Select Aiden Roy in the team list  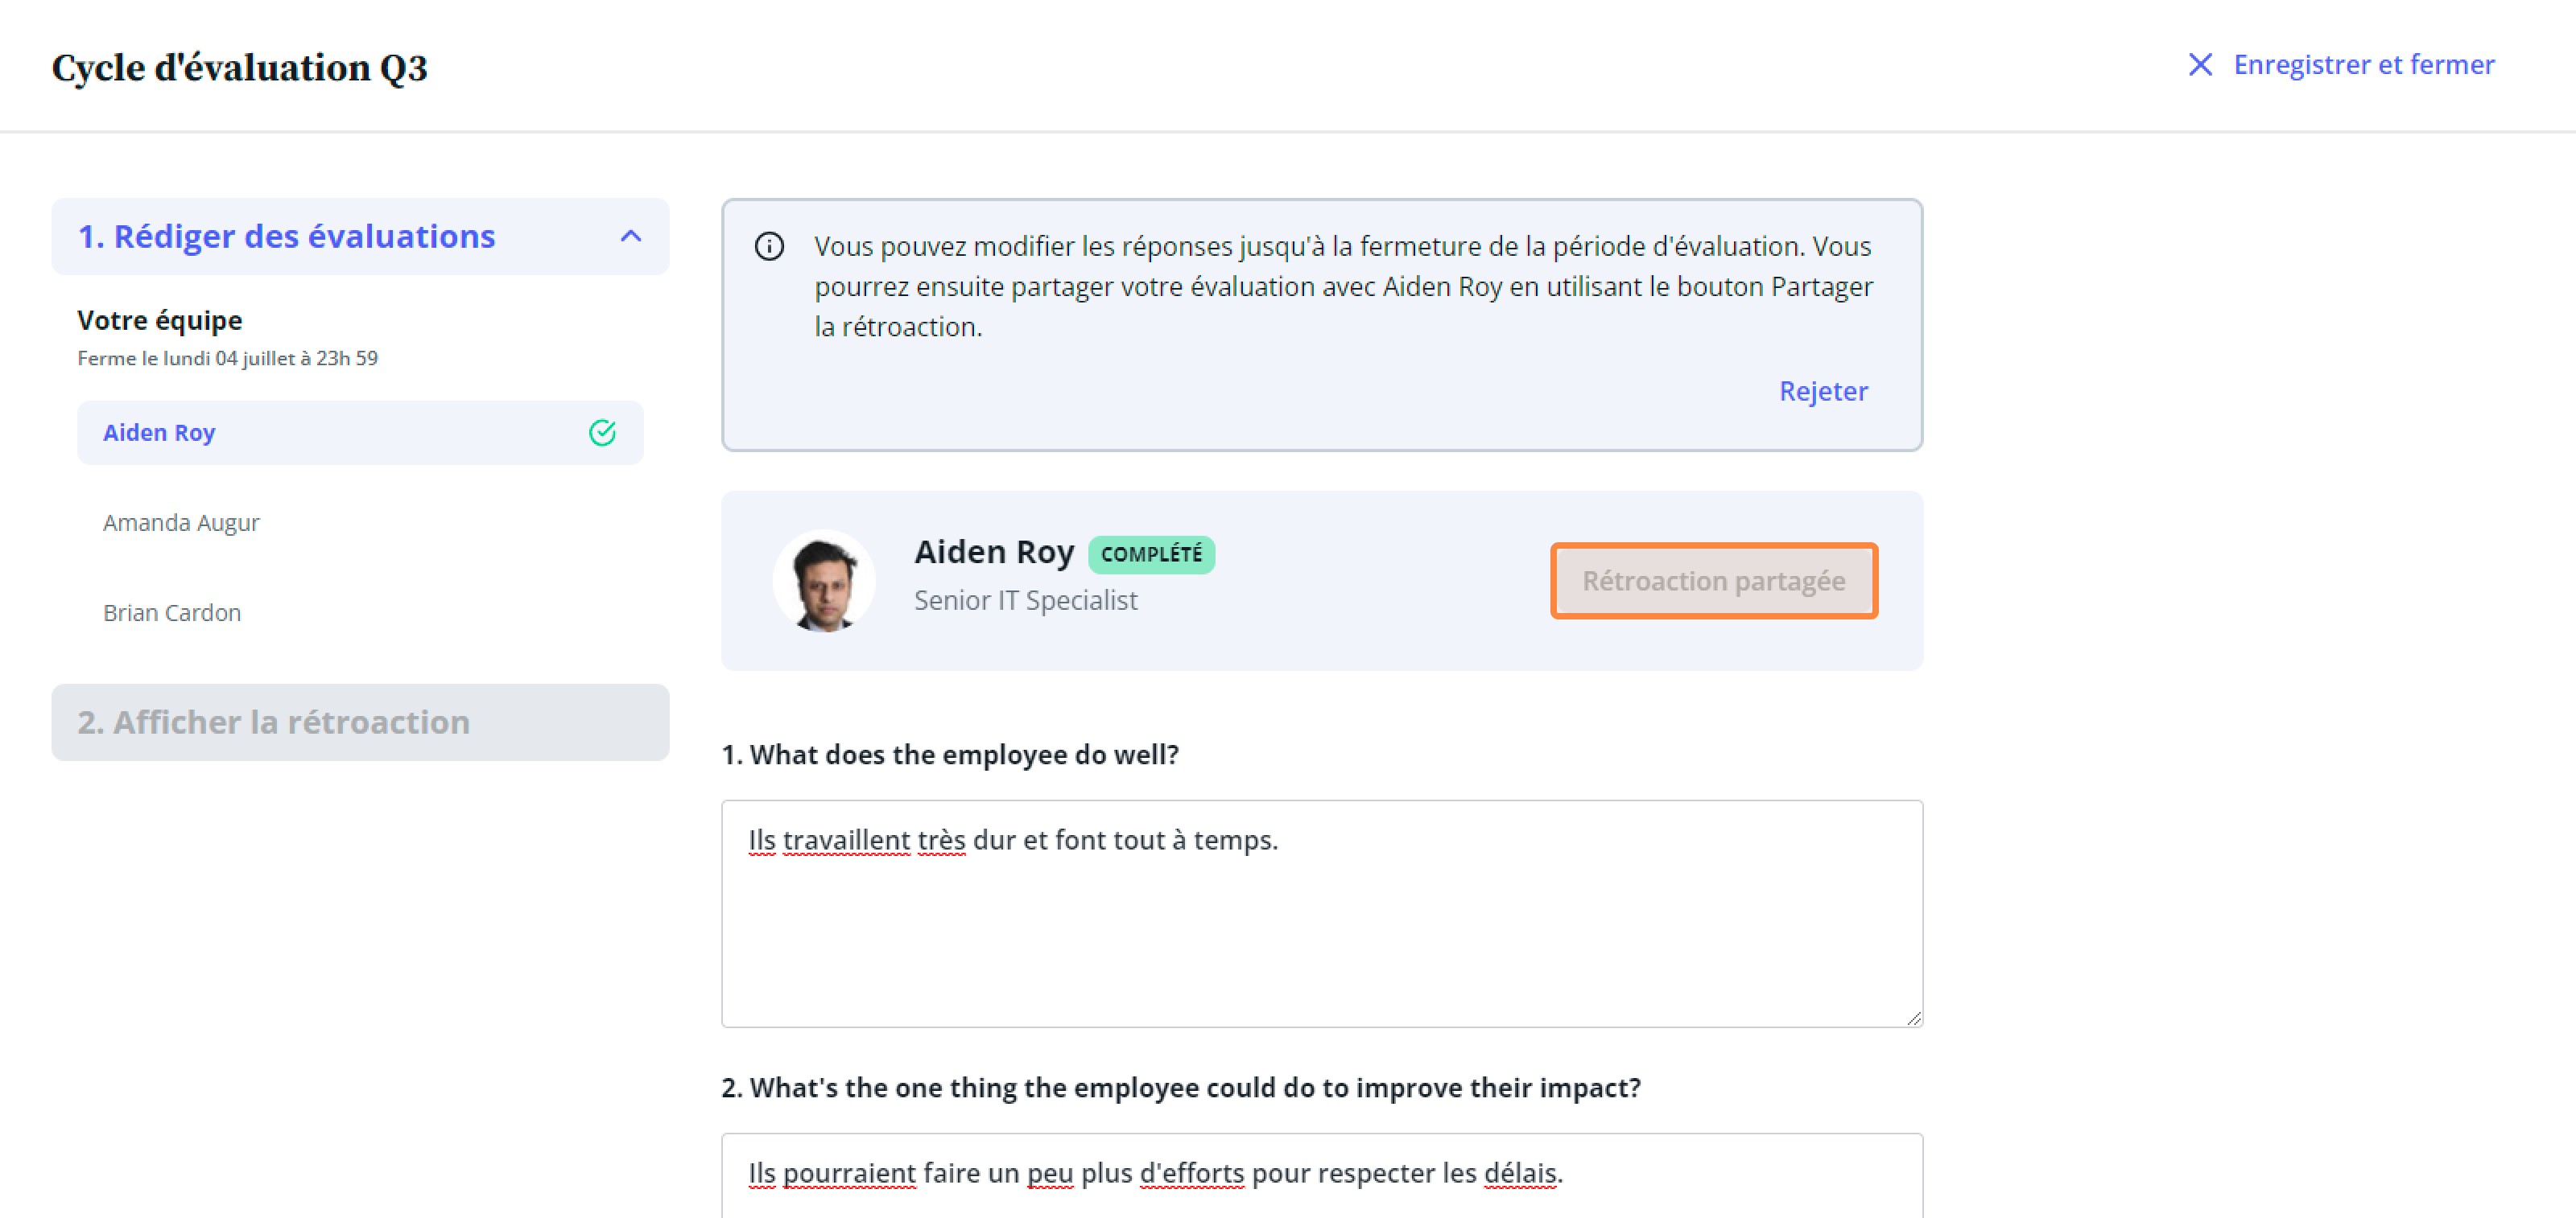pyautogui.click(x=360, y=433)
